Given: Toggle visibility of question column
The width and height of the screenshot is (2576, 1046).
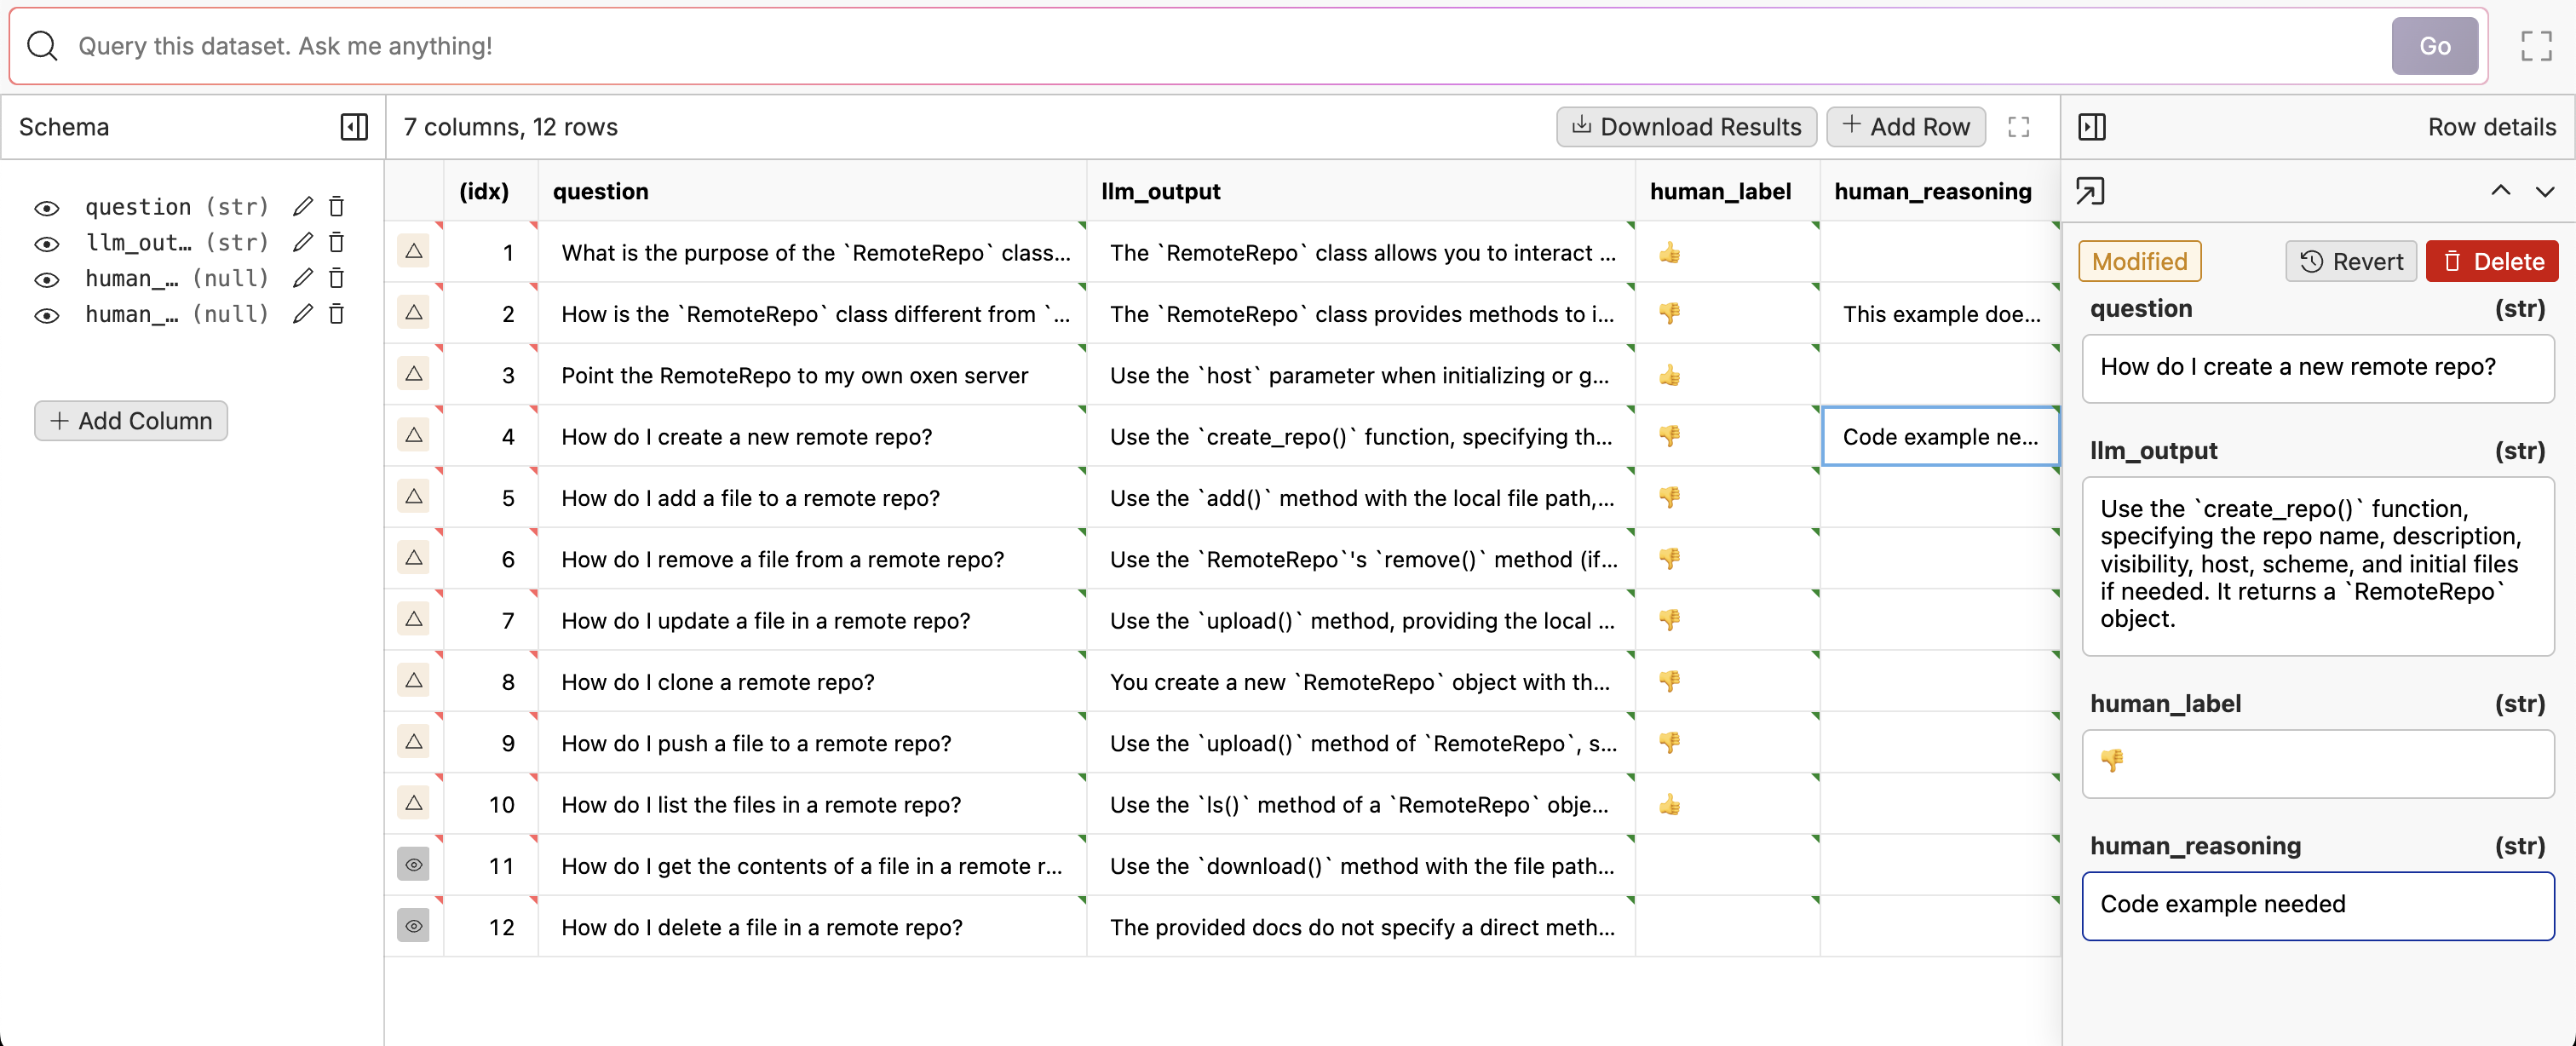Looking at the screenshot, I should [x=46, y=208].
